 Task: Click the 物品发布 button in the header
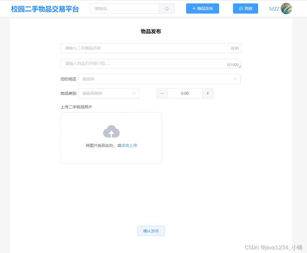tap(203, 8)
